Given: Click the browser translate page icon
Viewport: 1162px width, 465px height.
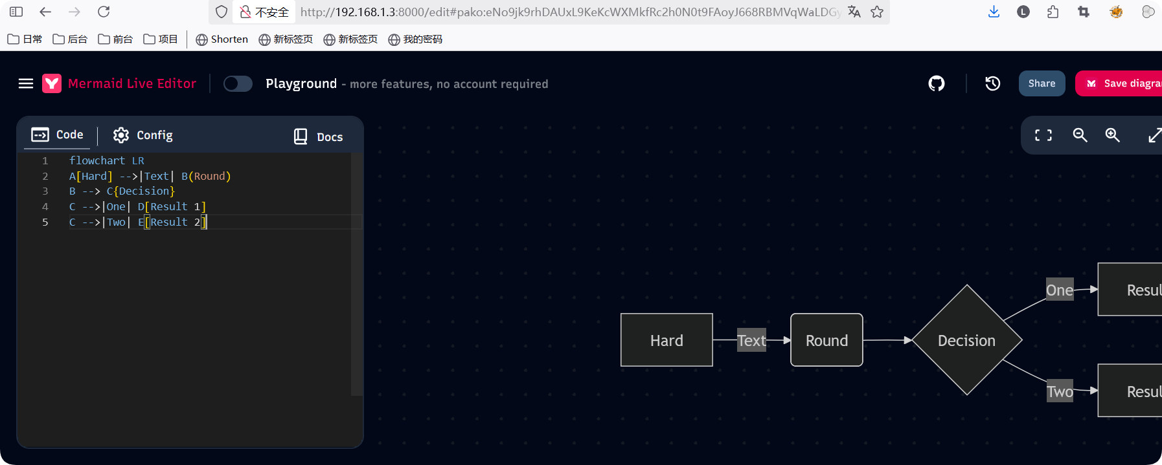Looking at the screenshot, I should click(x=854, y=12).
